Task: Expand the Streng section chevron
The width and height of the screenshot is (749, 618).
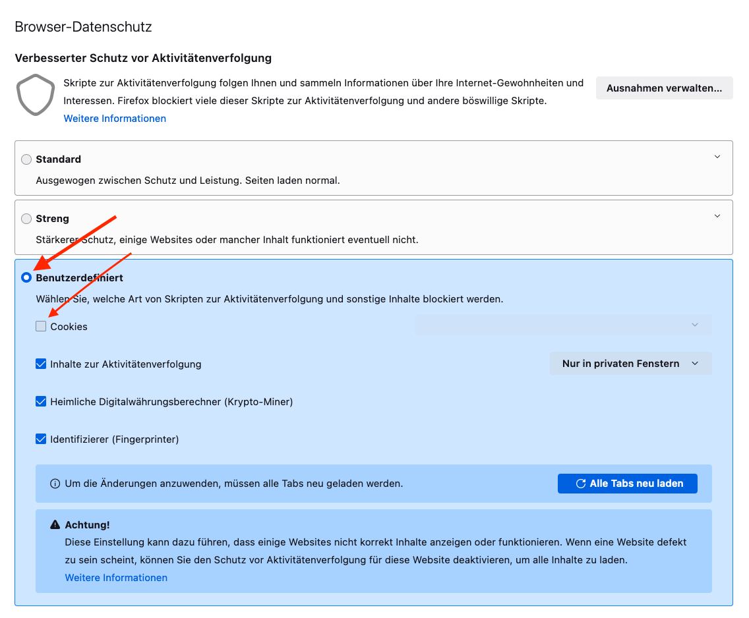Action: (x=717, y=216)
